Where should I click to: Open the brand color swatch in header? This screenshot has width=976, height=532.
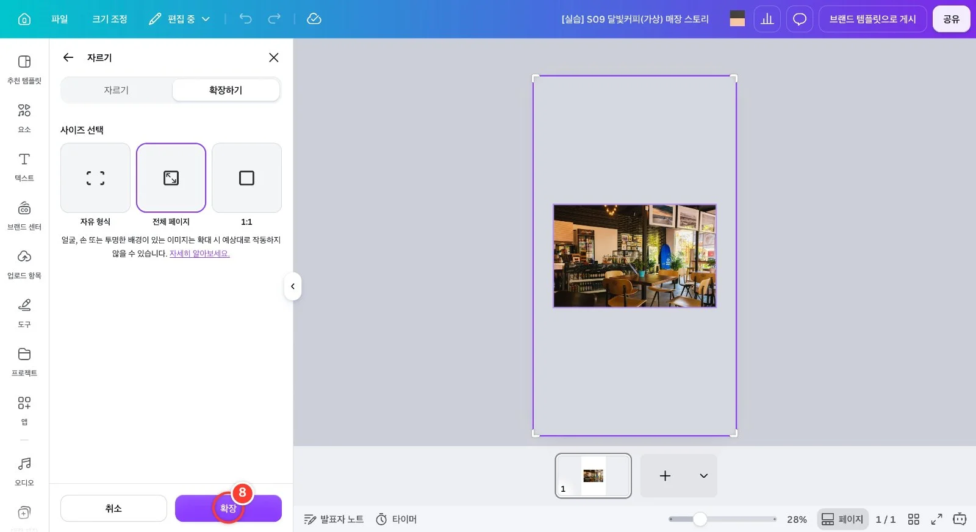(x=737, y=19)
